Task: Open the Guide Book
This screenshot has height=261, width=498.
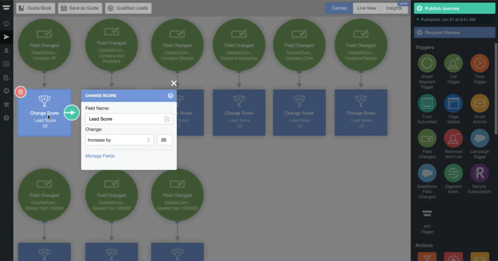Action: tap(36, 8)
